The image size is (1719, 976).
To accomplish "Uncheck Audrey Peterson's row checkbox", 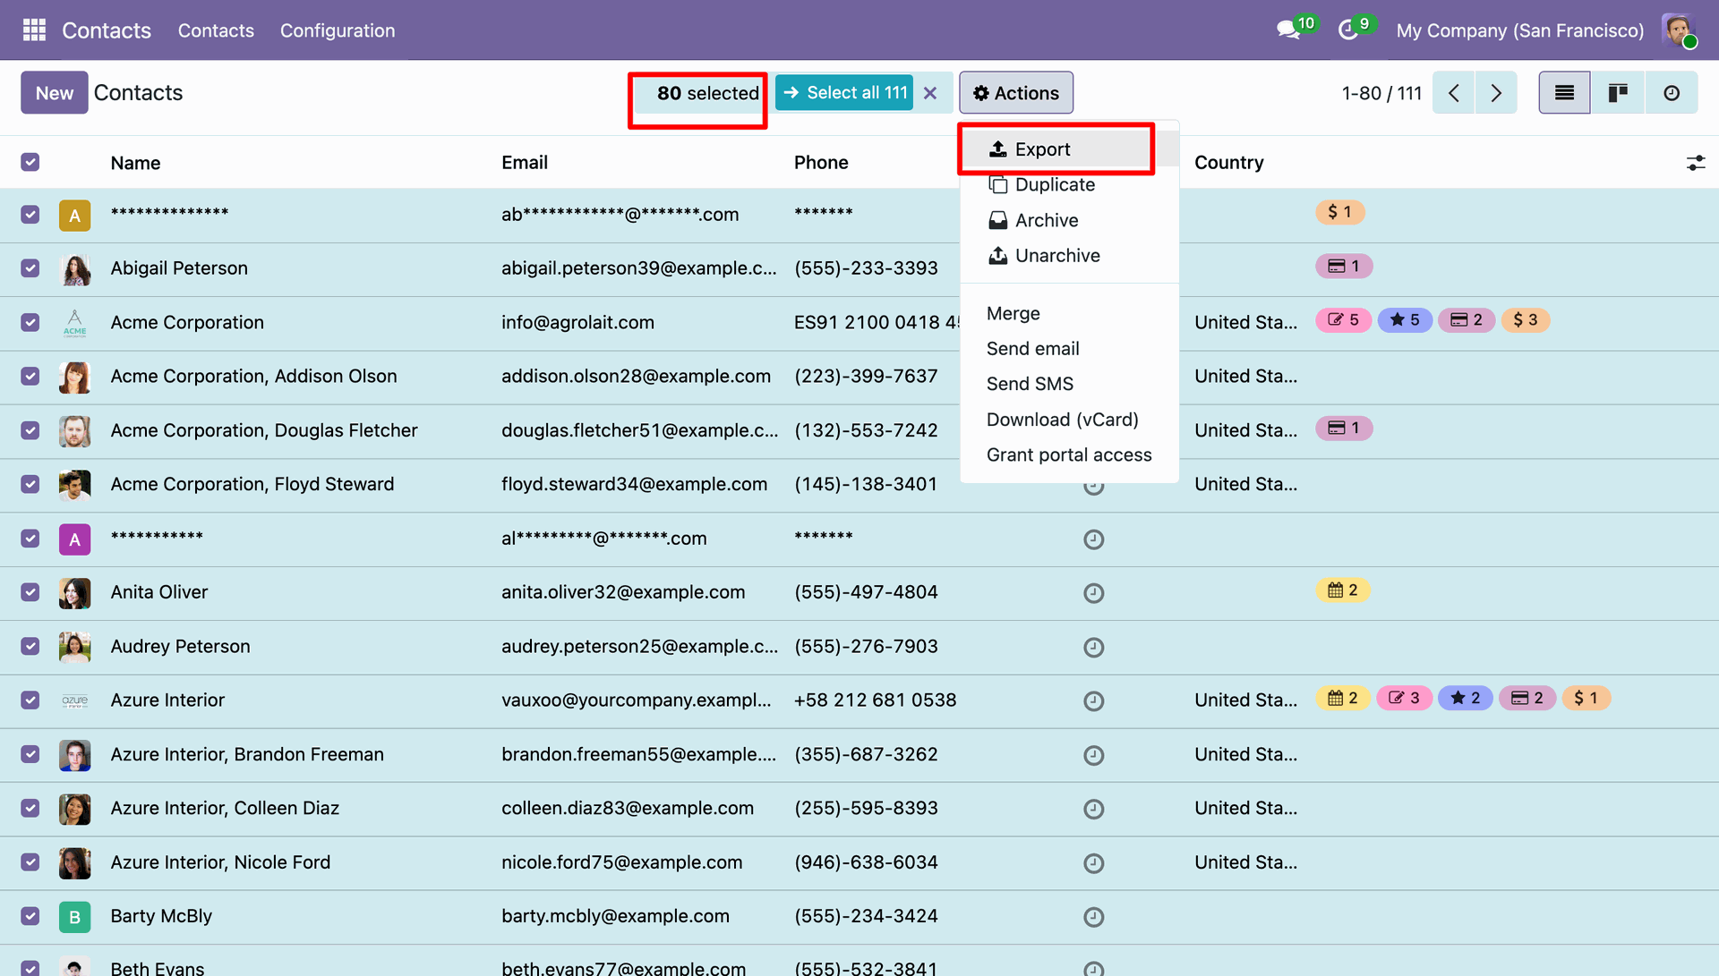I will click(x=30, y=646).
